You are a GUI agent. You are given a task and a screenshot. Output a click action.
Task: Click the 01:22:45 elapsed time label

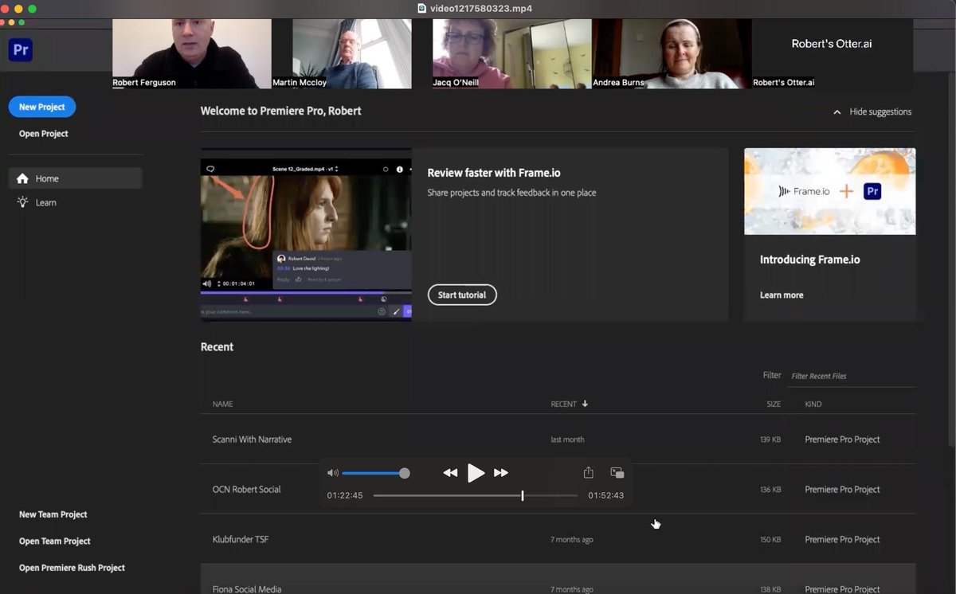[345, 495]
